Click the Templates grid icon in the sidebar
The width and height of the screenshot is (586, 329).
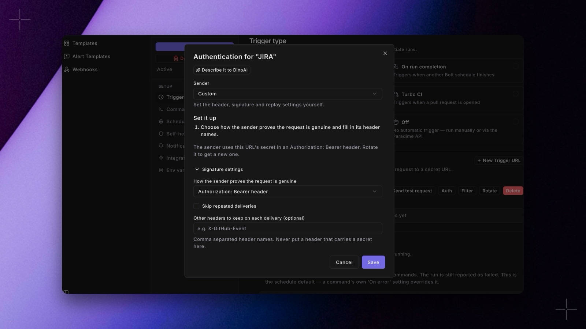point(67,43)
